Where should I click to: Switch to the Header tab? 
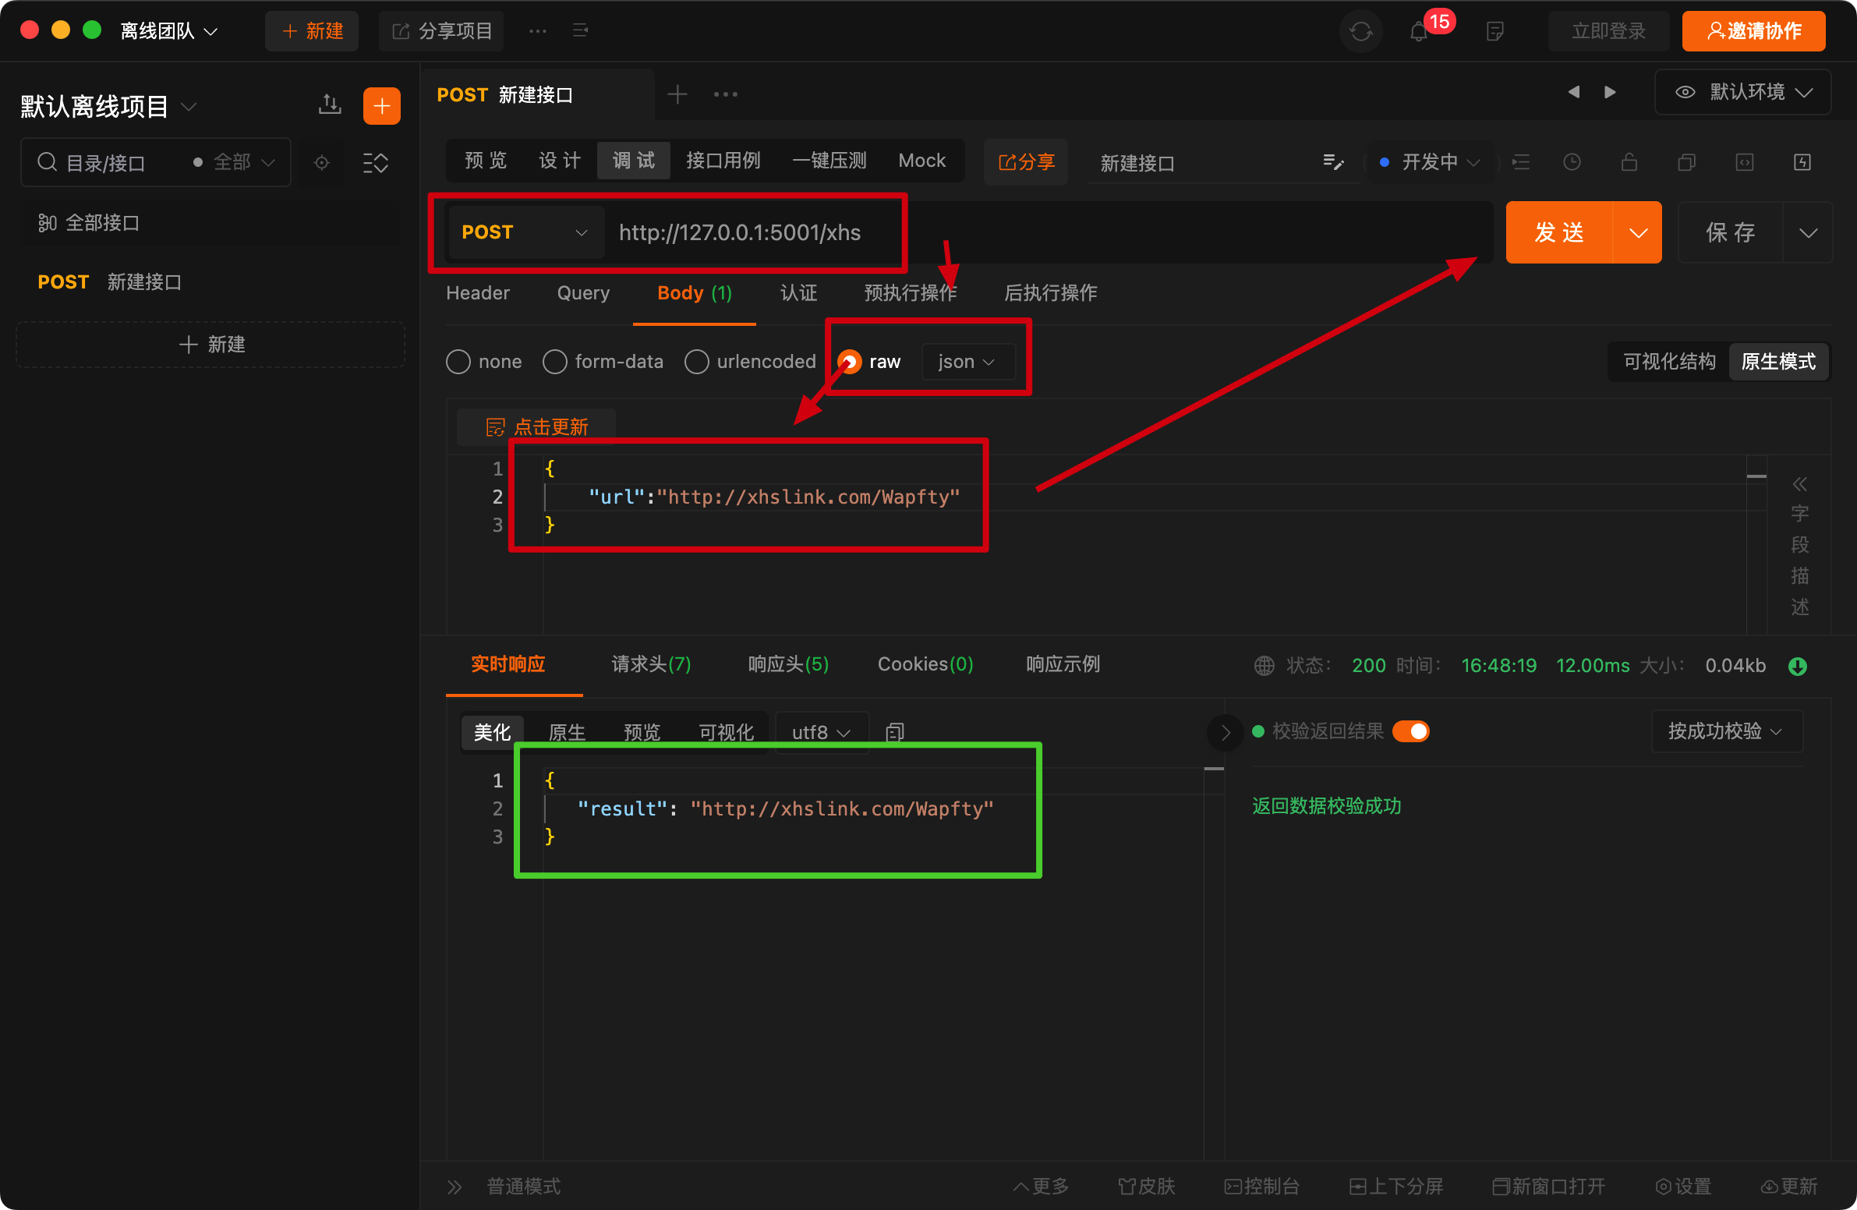[x=478, y=293]
